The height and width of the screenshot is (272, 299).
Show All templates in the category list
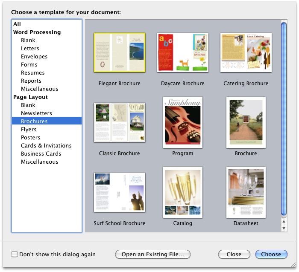[x=47, y=24]
